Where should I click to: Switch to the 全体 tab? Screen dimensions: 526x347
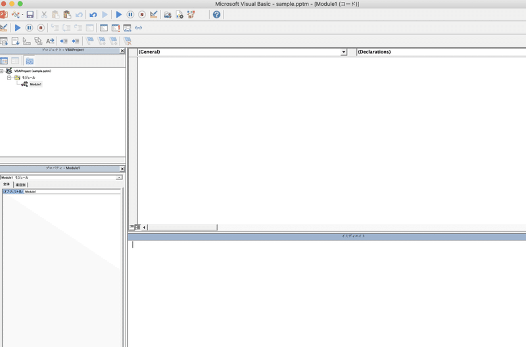(7, 185)
